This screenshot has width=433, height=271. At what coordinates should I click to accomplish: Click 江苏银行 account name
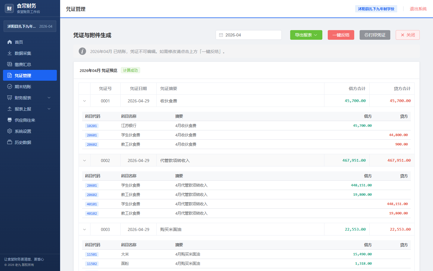(x=129, y=126)
